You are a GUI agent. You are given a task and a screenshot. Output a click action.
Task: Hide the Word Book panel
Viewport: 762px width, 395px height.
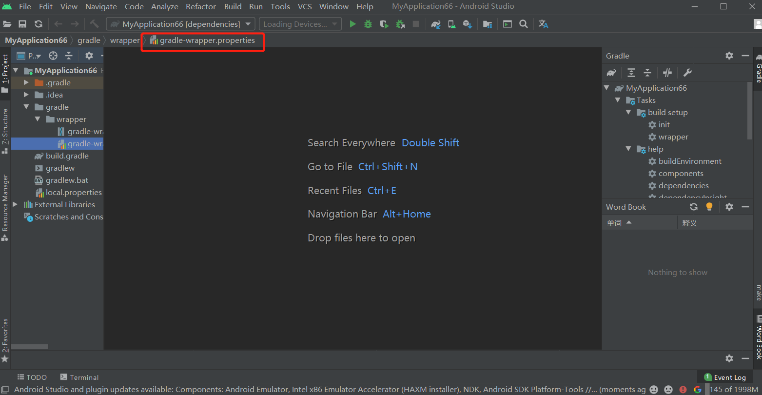745,207
